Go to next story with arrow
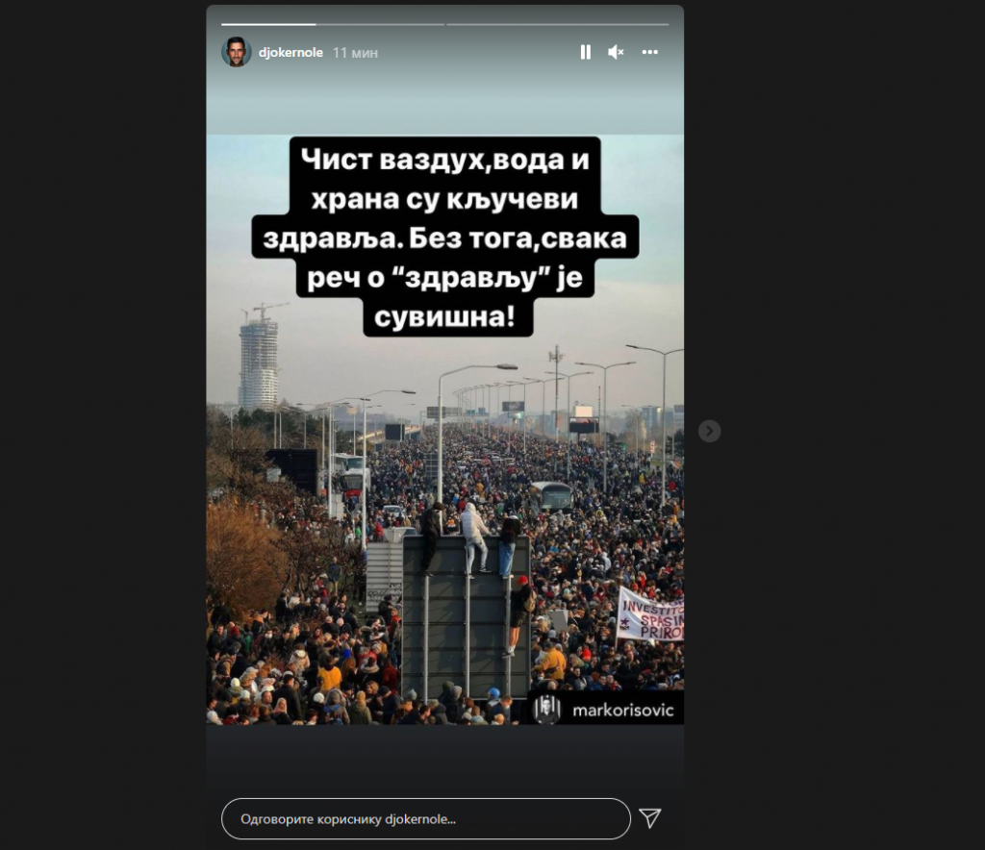 coord(709,432)
